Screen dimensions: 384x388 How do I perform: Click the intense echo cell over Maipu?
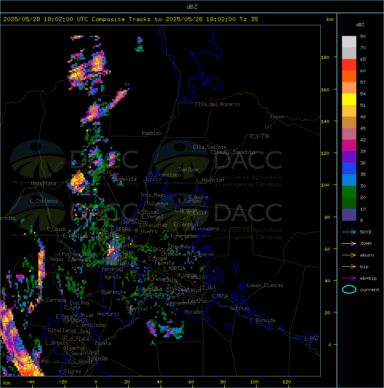click(113, 251)
